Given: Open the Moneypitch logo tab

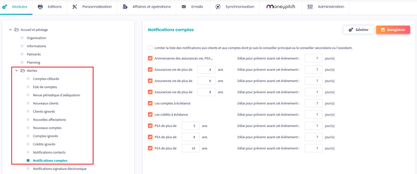Looking at the screenshot, I should tap(283, 7).
